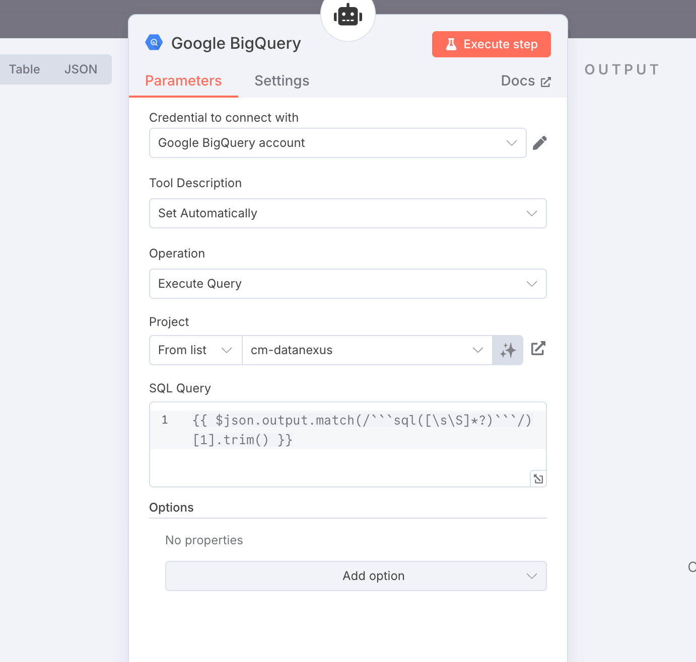Open the Tool Description Set Automatically dropdown
Image resolution: width=696 pixels, height=662 pixels.
(x=348, y=213)
